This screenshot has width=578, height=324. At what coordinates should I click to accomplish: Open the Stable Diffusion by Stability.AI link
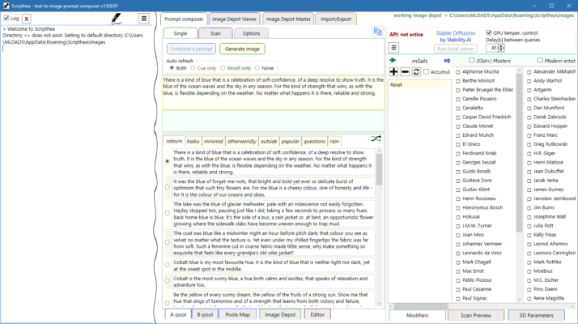point(455,36)
